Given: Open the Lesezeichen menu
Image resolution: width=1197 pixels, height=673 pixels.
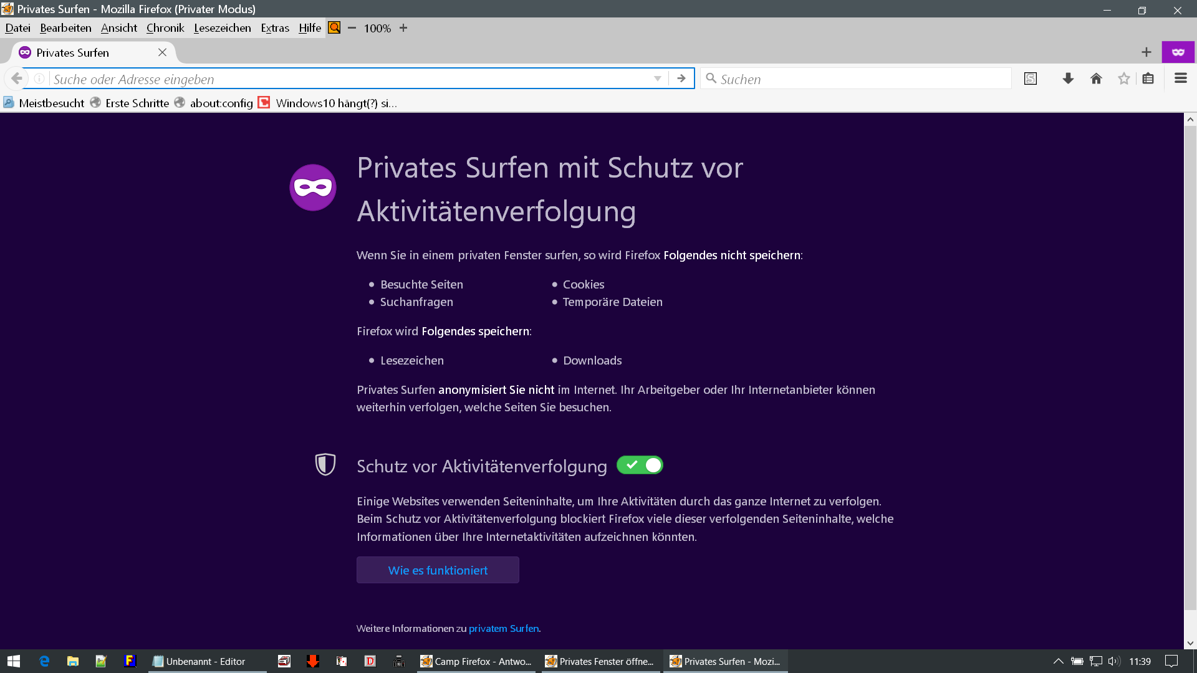Looking at the screenshot, I should [x=222, y=28].
